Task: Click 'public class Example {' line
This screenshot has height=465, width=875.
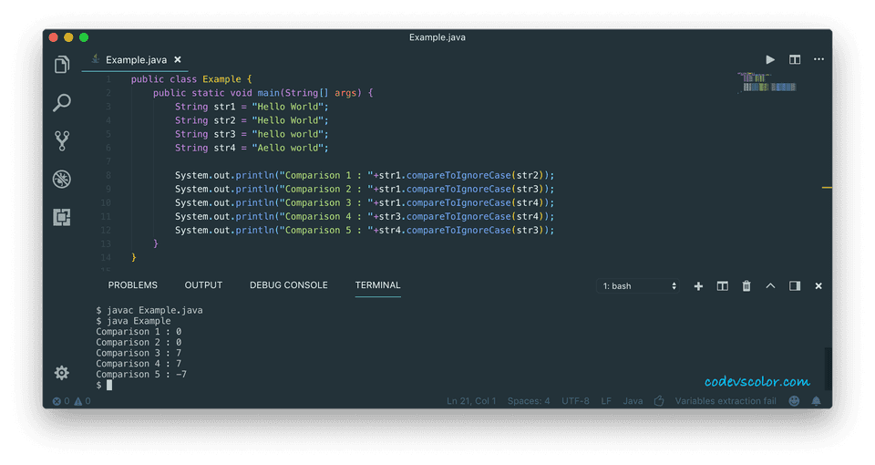Action: point(191,79)
